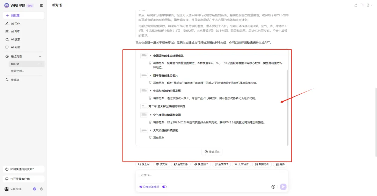Screen dimensions: 377x196
Task: Click the bookmark-add icon at top right
Action: coord(362,5)
